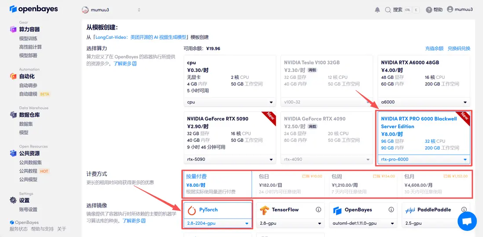The height and width of the screenshot is (237, 483).
Task: Select RTX PRO 6000 Blackwell card
Action: [x=424, y=137]
